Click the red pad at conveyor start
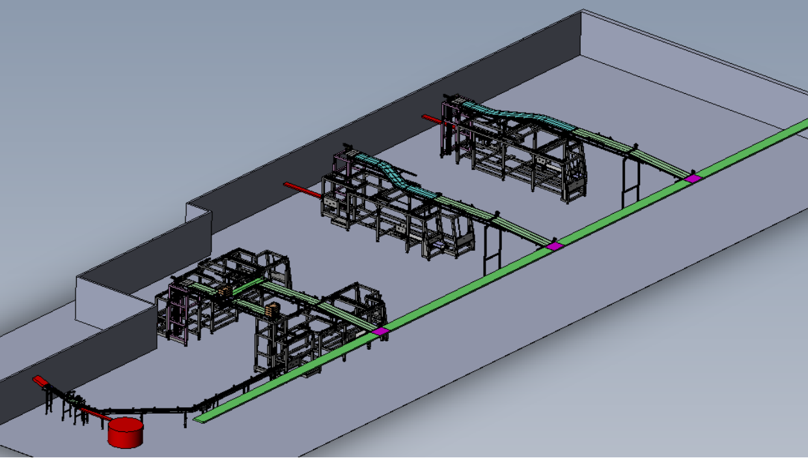808x458 pixels. pyautogui.click(x=40, y=380)
